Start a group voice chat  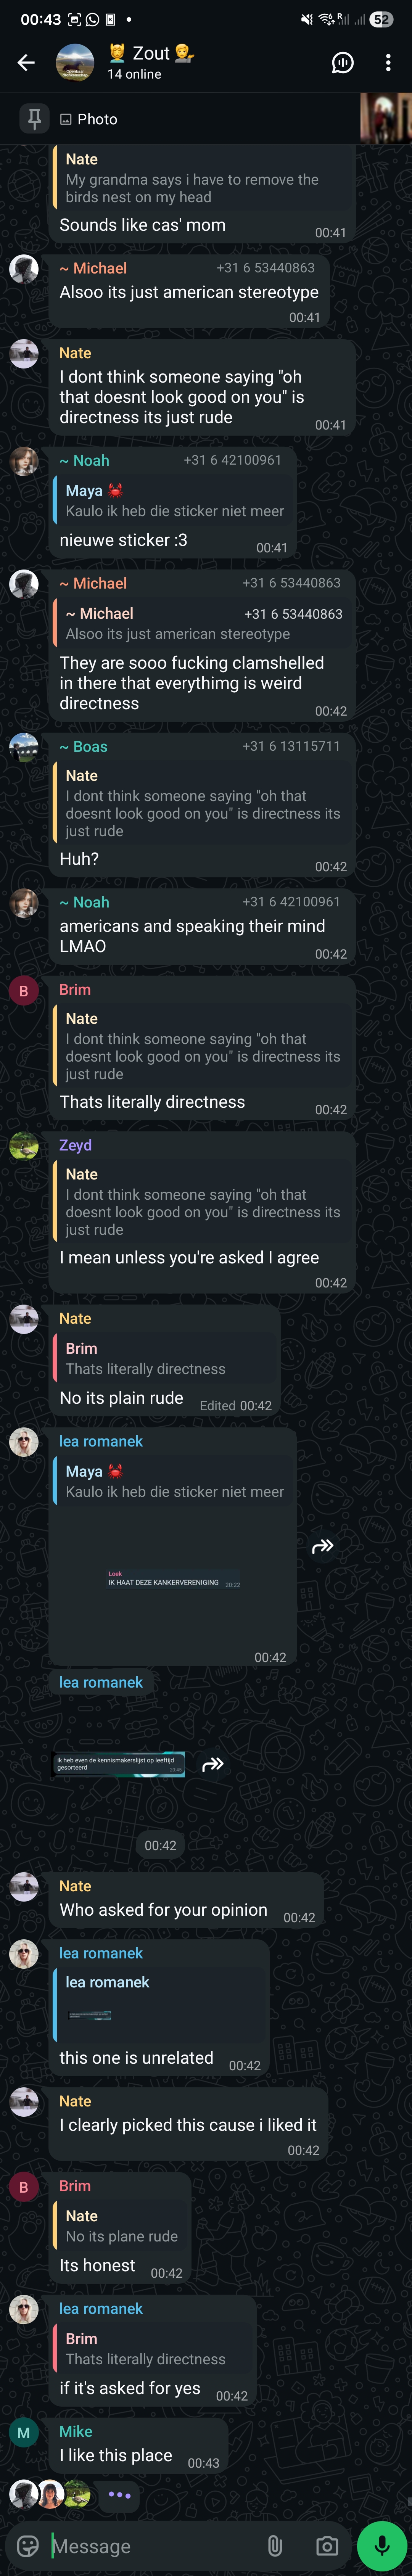342,63
